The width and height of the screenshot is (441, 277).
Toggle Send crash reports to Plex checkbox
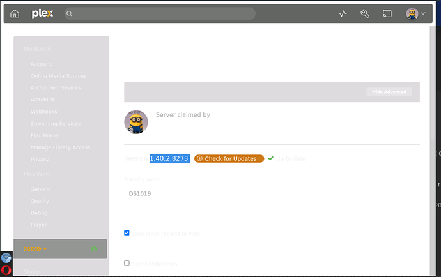pyautogui.click(x=127, y=233)
